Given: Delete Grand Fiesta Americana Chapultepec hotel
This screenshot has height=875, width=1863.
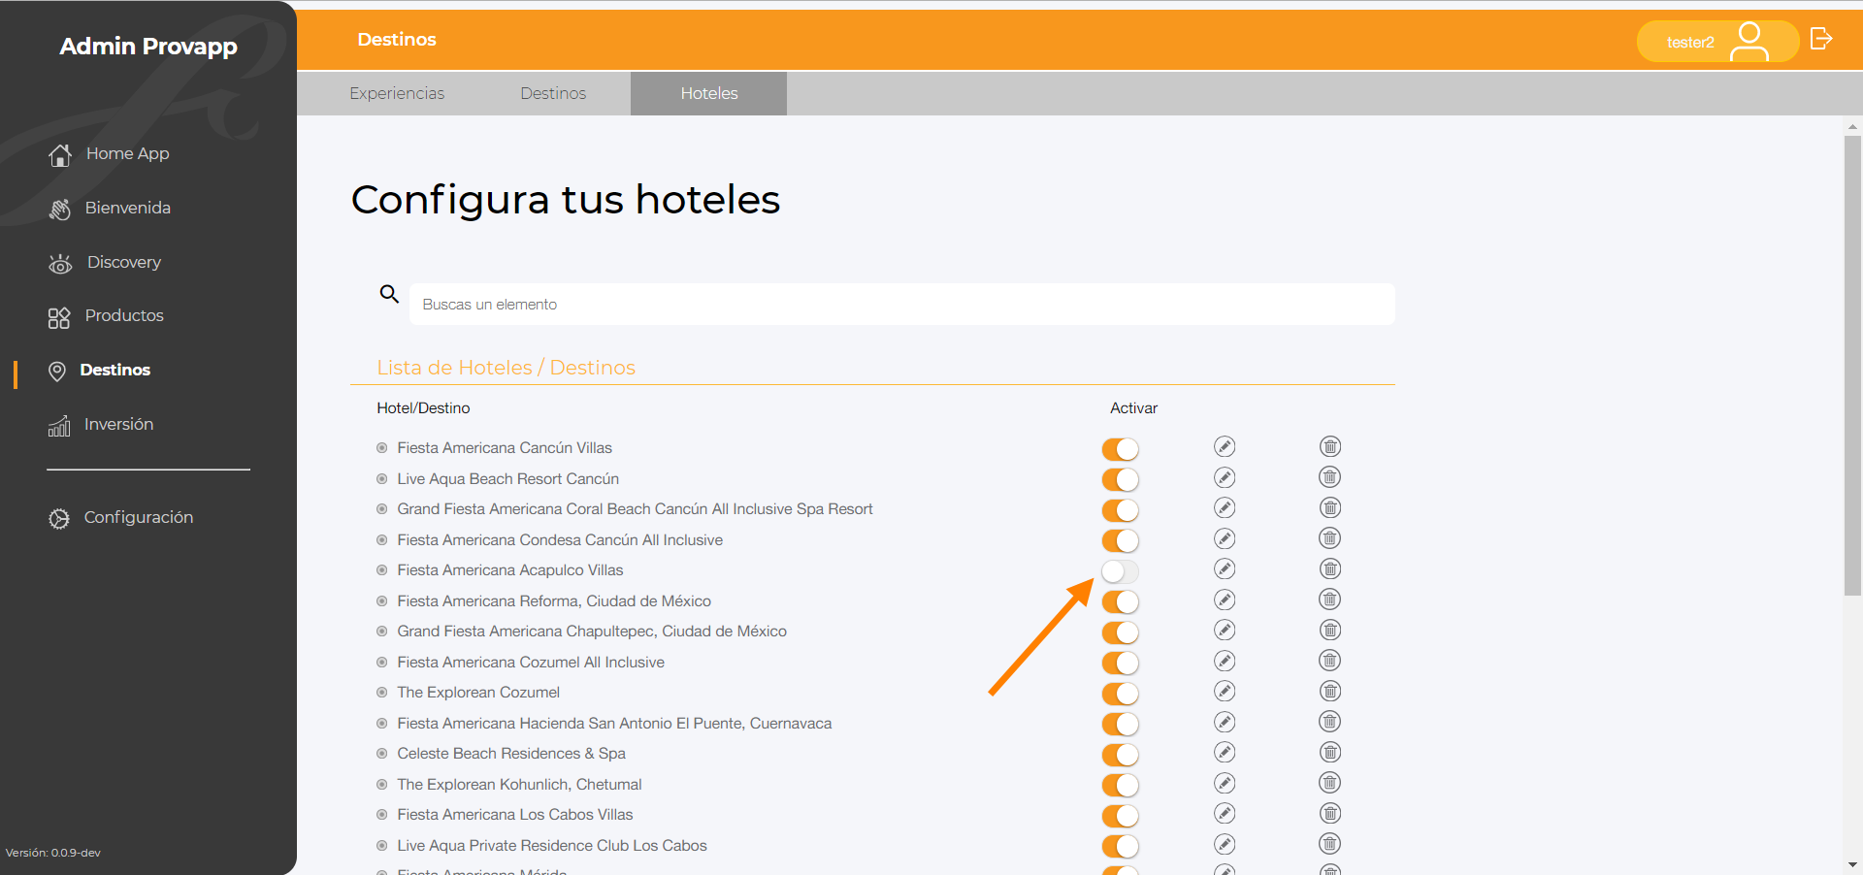Looking at the screenshot, I should coord(1330,630).
